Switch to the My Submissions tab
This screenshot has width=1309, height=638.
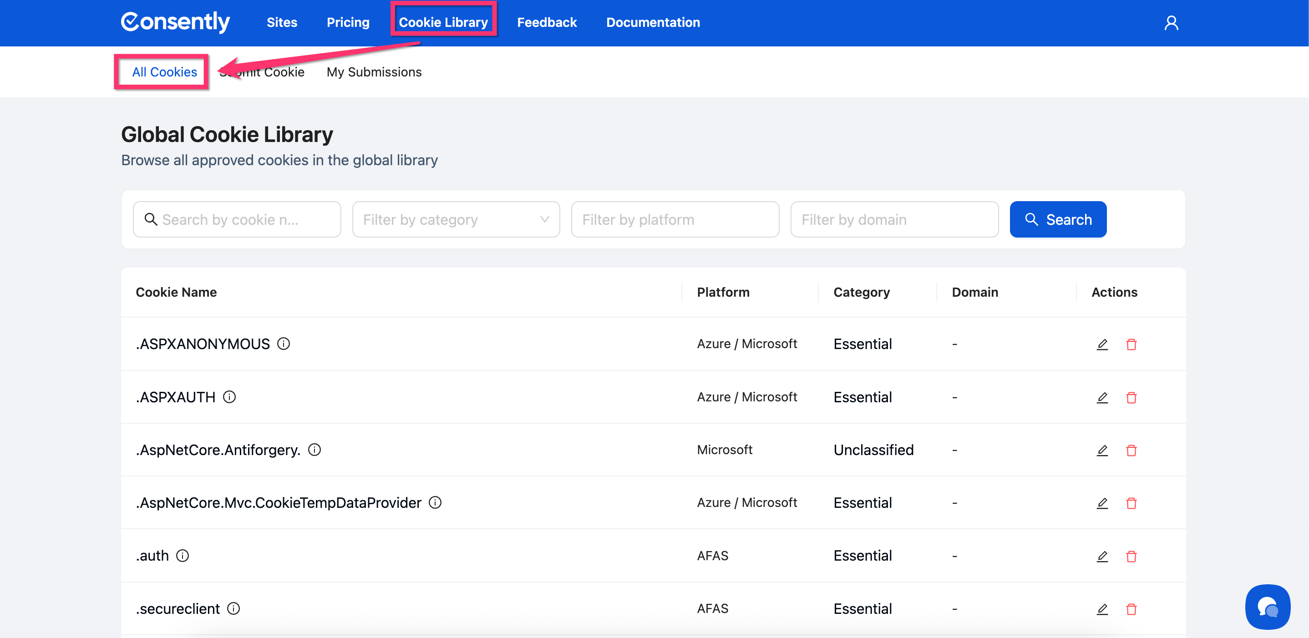coord(374,72)
